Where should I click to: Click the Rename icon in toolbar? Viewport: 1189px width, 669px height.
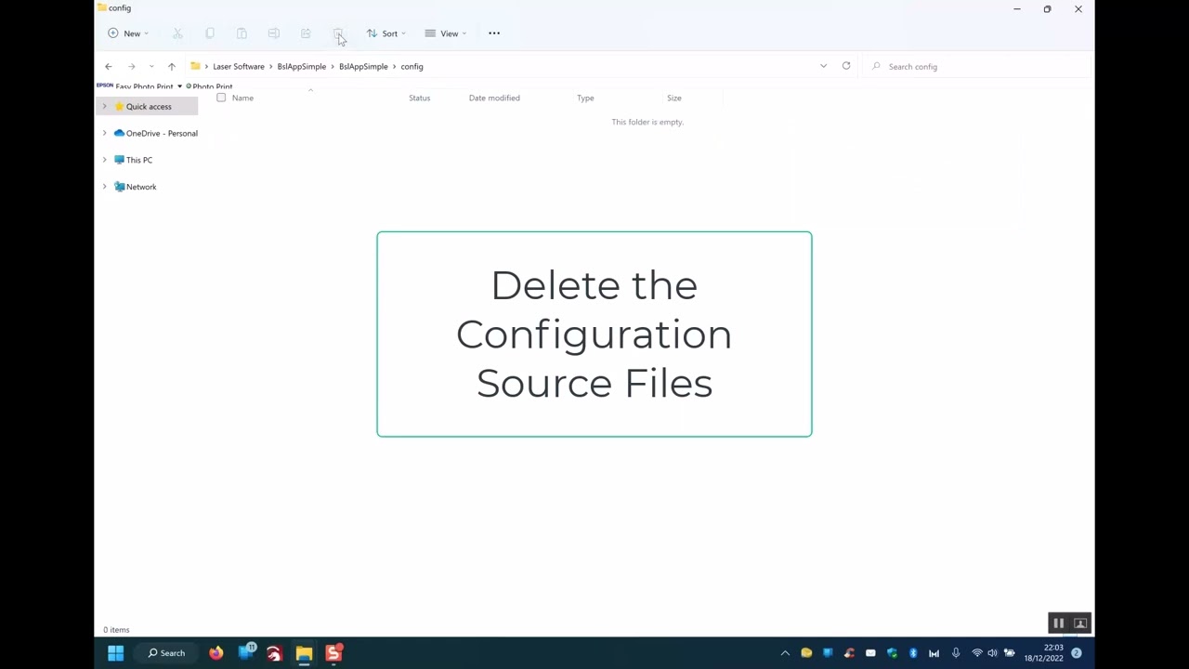(x=273, y=33)
